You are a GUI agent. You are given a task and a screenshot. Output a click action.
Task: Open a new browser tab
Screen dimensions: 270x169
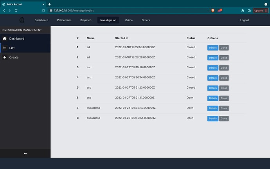(x=49, y=4)
